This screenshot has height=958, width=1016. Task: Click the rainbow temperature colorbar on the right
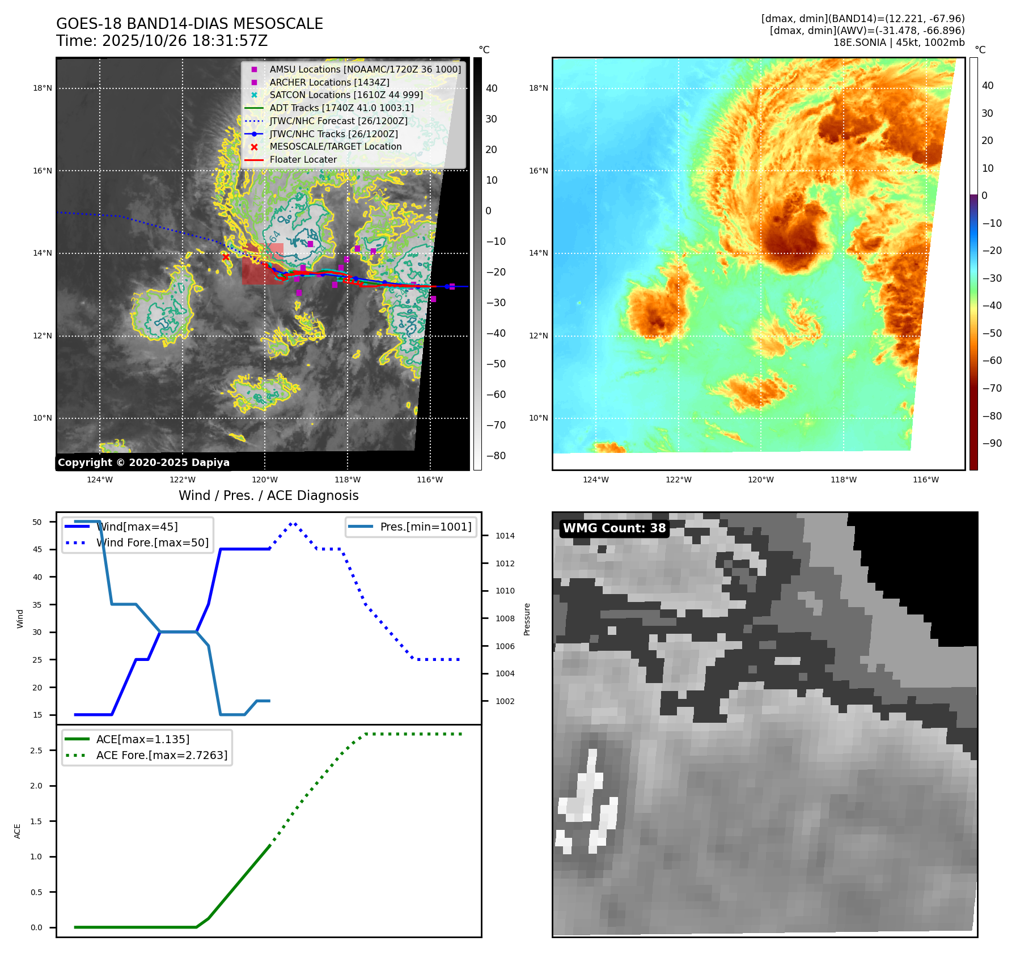(973, 264)
